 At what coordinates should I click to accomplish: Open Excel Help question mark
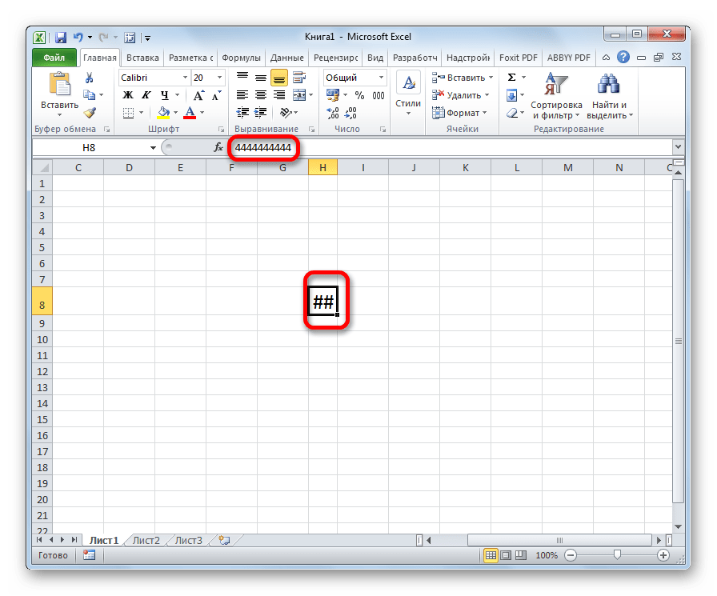coord(623,57)
